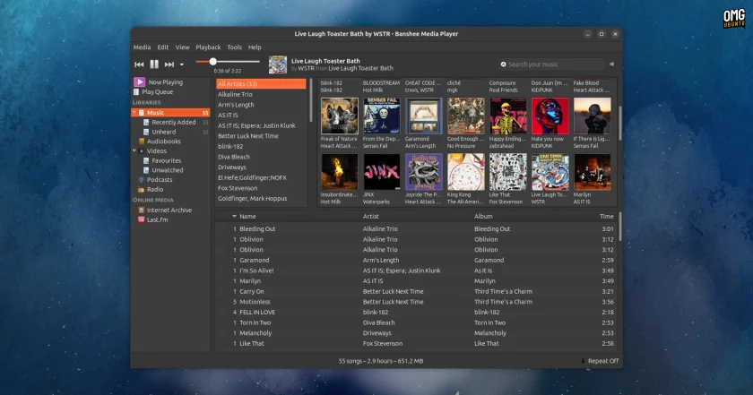This screenshot has height=395, width=753.
Task: Open the playback order dropdown arrow
Action: [181, 64]
